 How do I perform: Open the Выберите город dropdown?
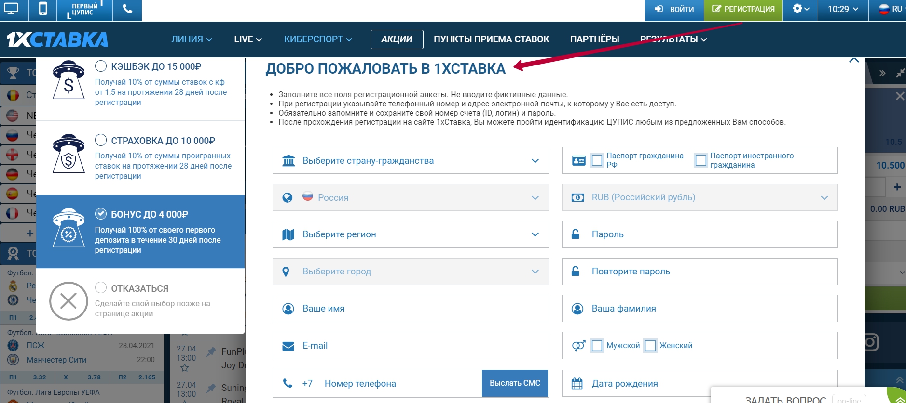(x=411, y=272)
